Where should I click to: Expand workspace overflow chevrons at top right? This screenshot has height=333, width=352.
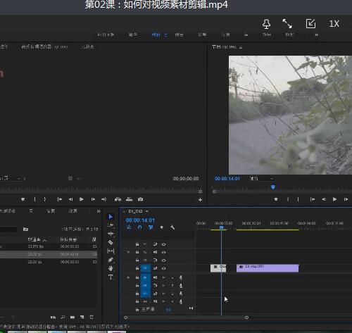click(316, 34)
